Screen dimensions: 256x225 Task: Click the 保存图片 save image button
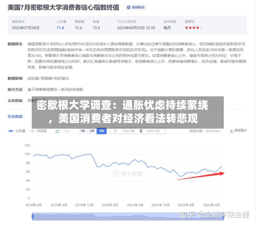[x=239, y=131]
